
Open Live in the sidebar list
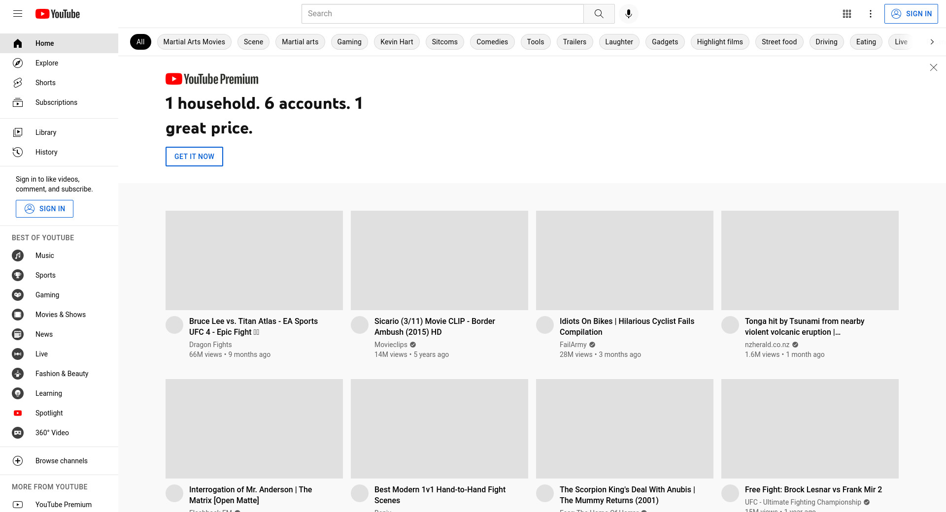(x=59, y=354)
